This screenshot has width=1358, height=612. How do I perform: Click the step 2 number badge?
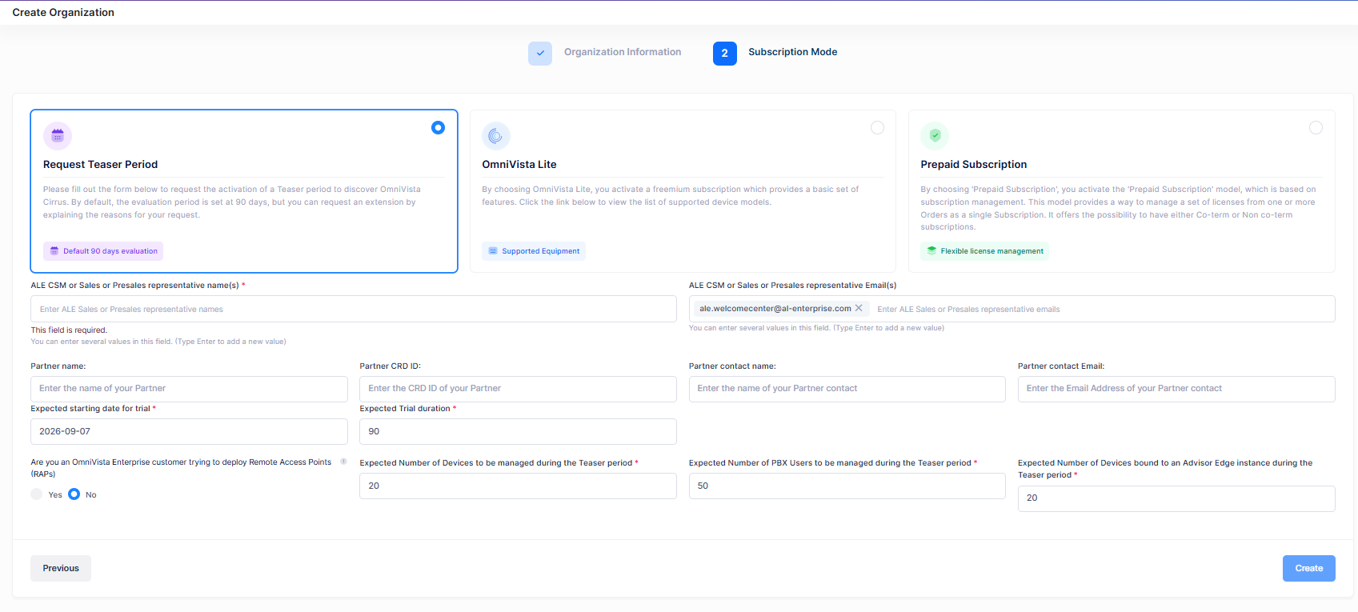pyautogui.click(x=725, y=53)
